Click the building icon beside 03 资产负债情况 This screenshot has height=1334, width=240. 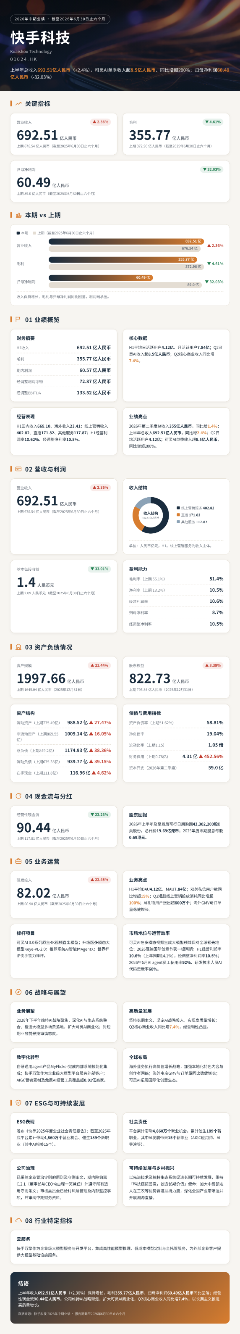click(18, 647)
